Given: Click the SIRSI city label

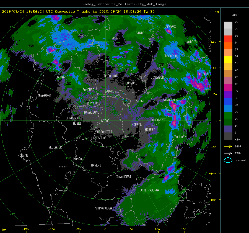Looking at the screenshot, I should point(63,168).
